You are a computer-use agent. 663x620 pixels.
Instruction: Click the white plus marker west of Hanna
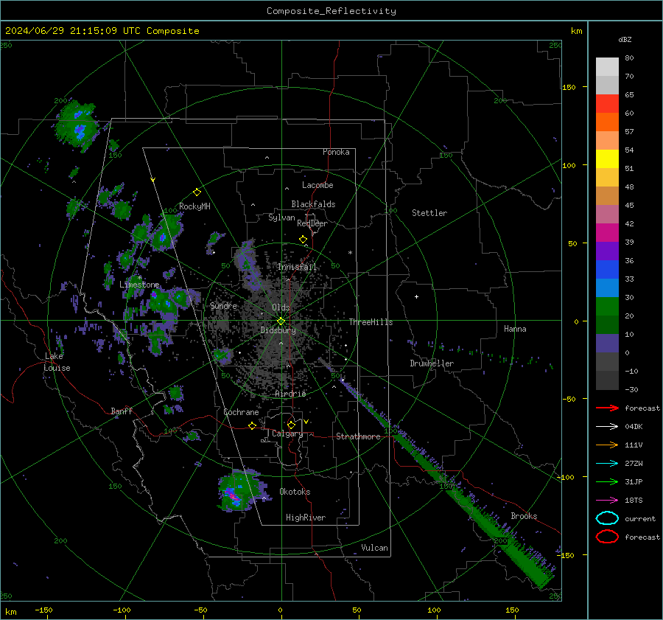click(x=416, y=296)
